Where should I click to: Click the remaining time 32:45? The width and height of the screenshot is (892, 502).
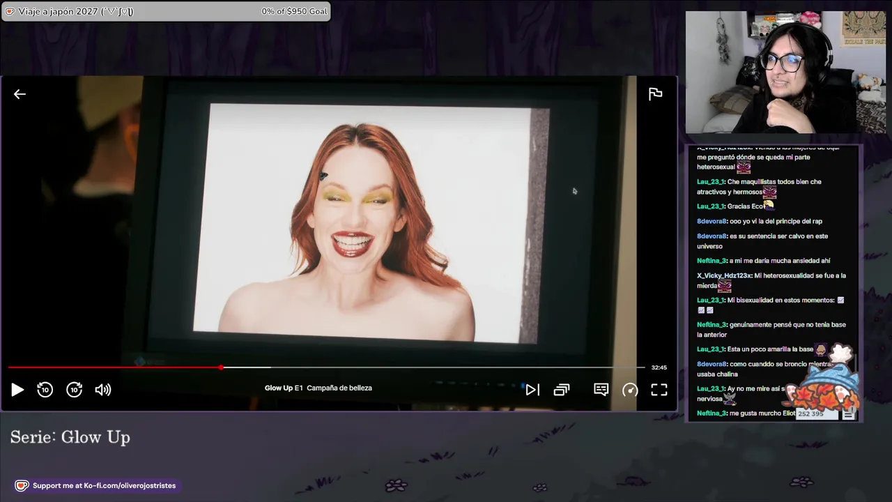tap(659, 367)
